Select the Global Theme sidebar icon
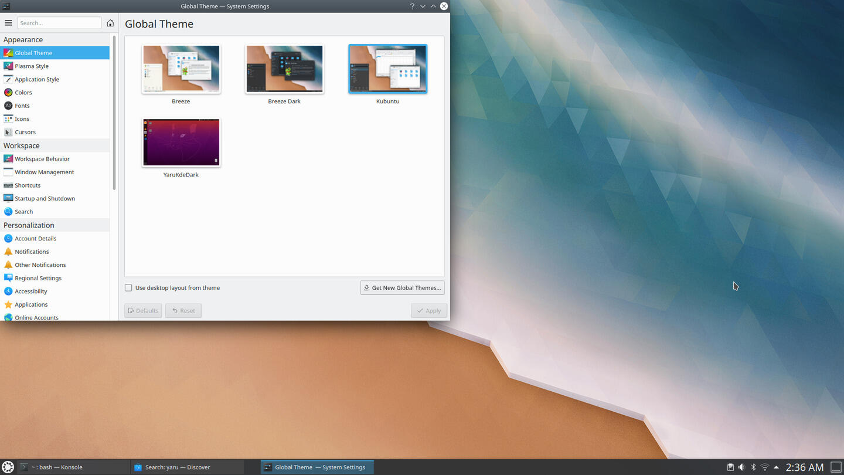 pos(8,53)
